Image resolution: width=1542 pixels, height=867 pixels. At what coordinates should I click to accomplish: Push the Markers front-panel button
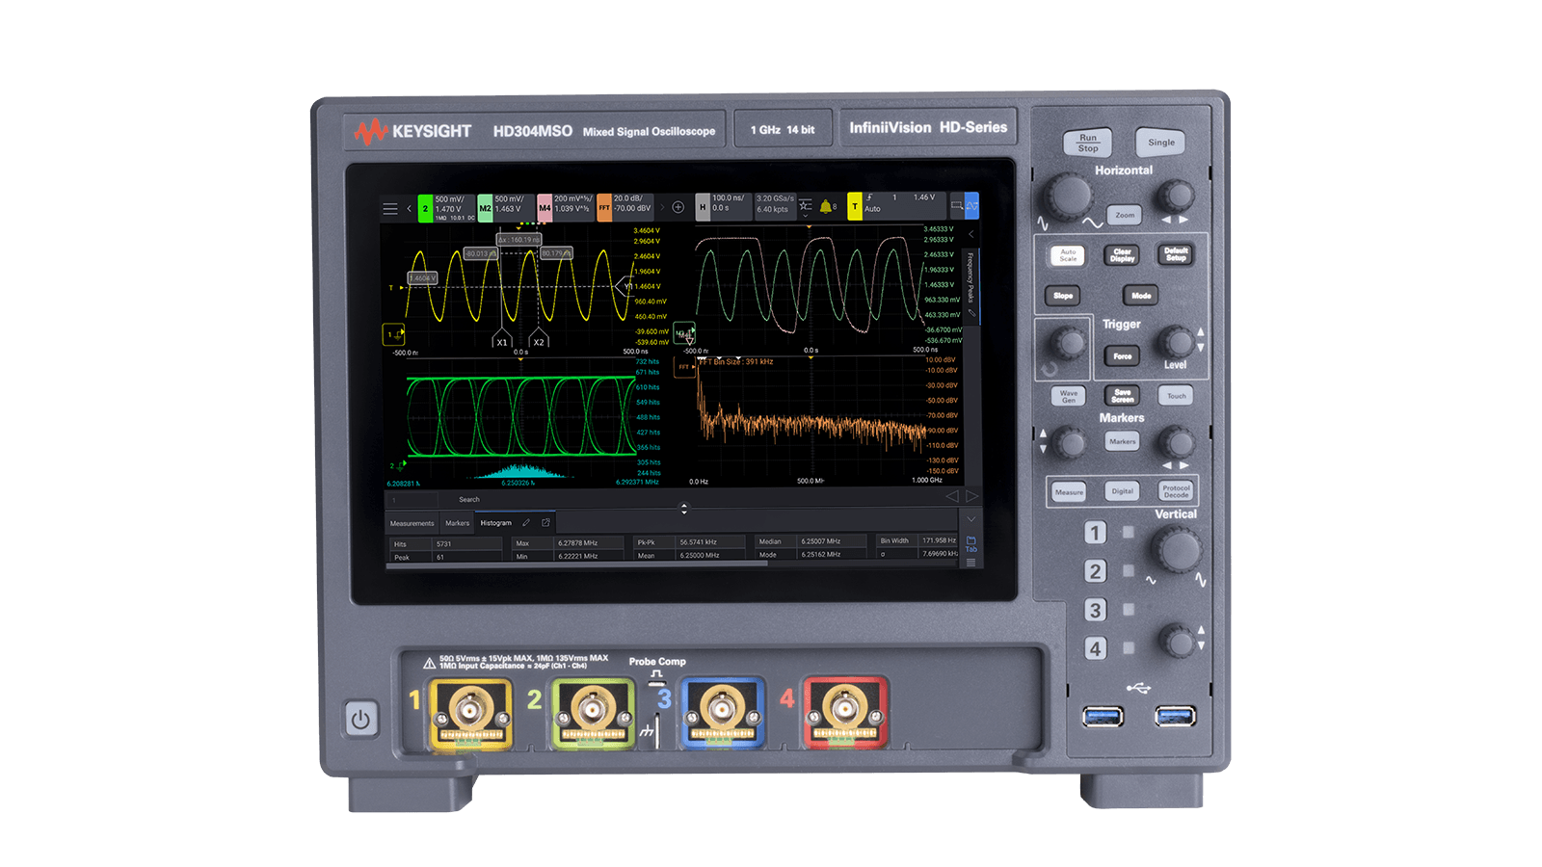click(1122, 441)
